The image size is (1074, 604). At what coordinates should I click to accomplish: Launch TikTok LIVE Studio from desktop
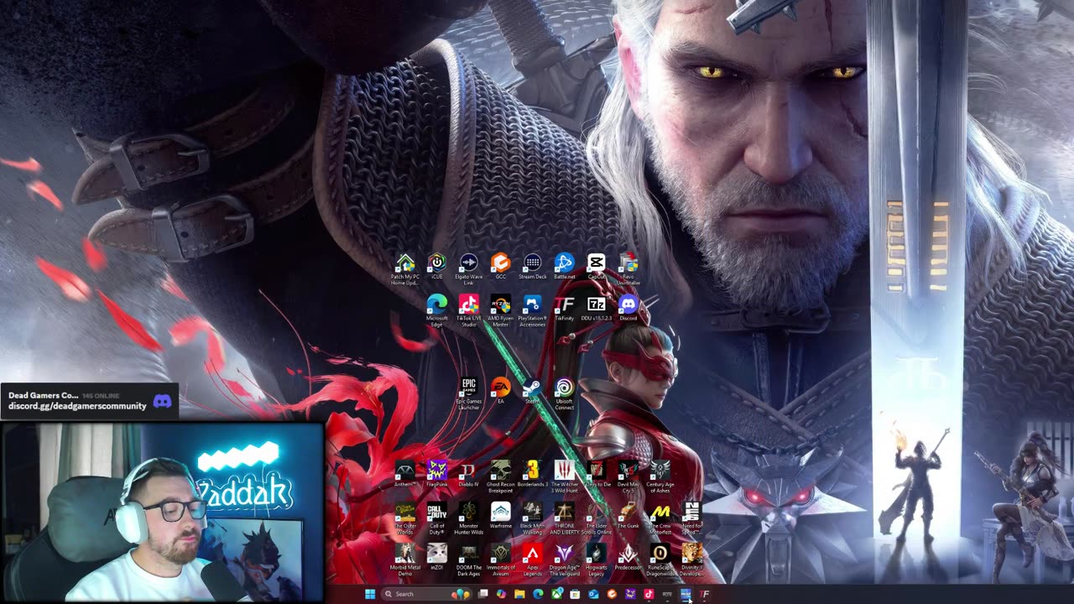click(x=468, y=310)
